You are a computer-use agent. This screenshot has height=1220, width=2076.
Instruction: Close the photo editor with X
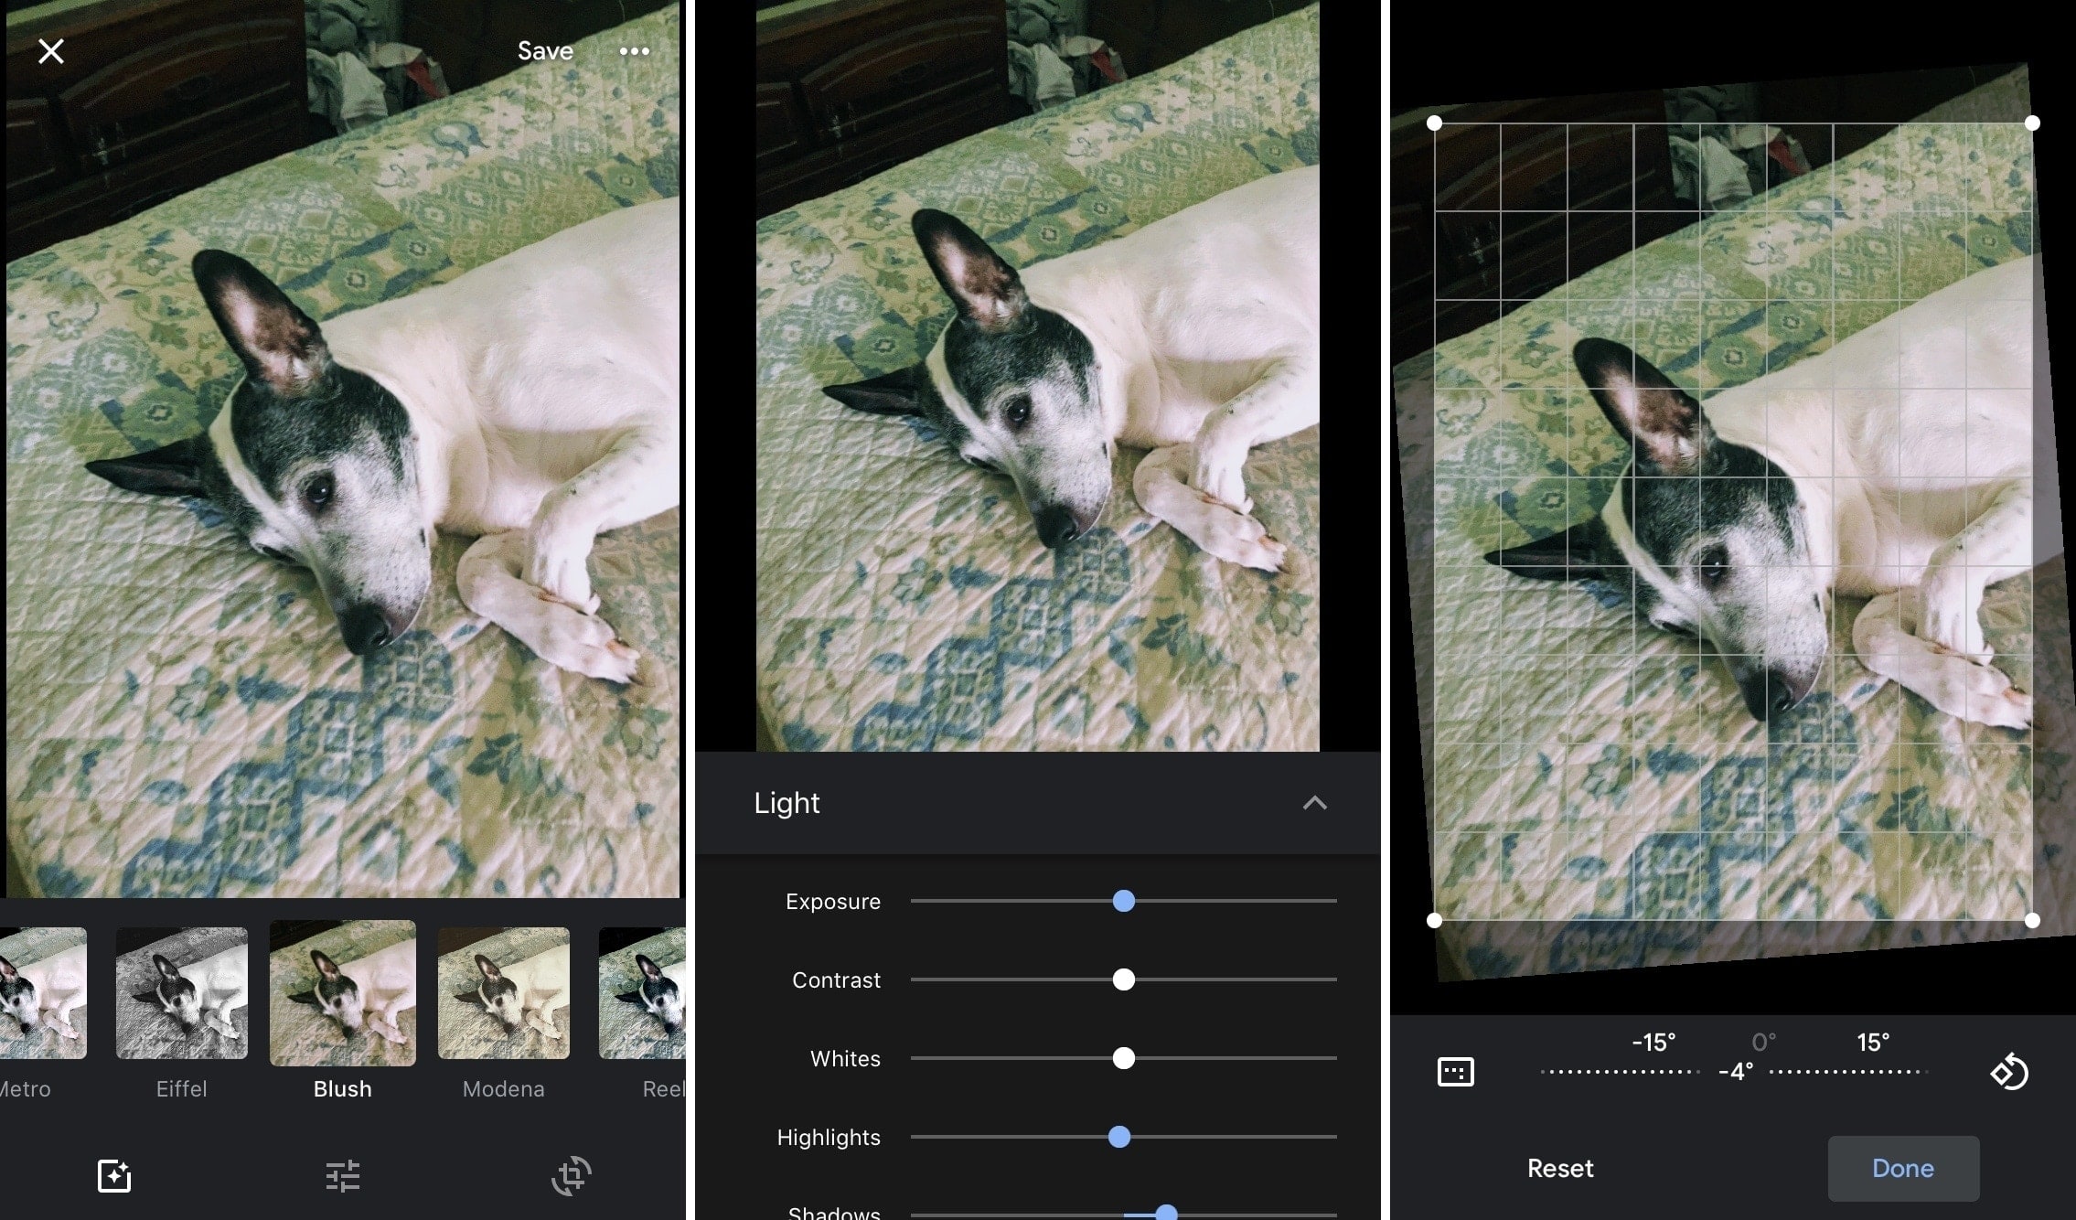(x=51, y=51)
